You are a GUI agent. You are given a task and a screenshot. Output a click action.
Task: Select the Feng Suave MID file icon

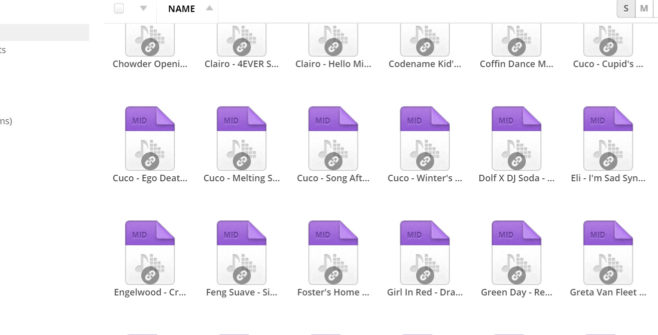coord(241,252)
